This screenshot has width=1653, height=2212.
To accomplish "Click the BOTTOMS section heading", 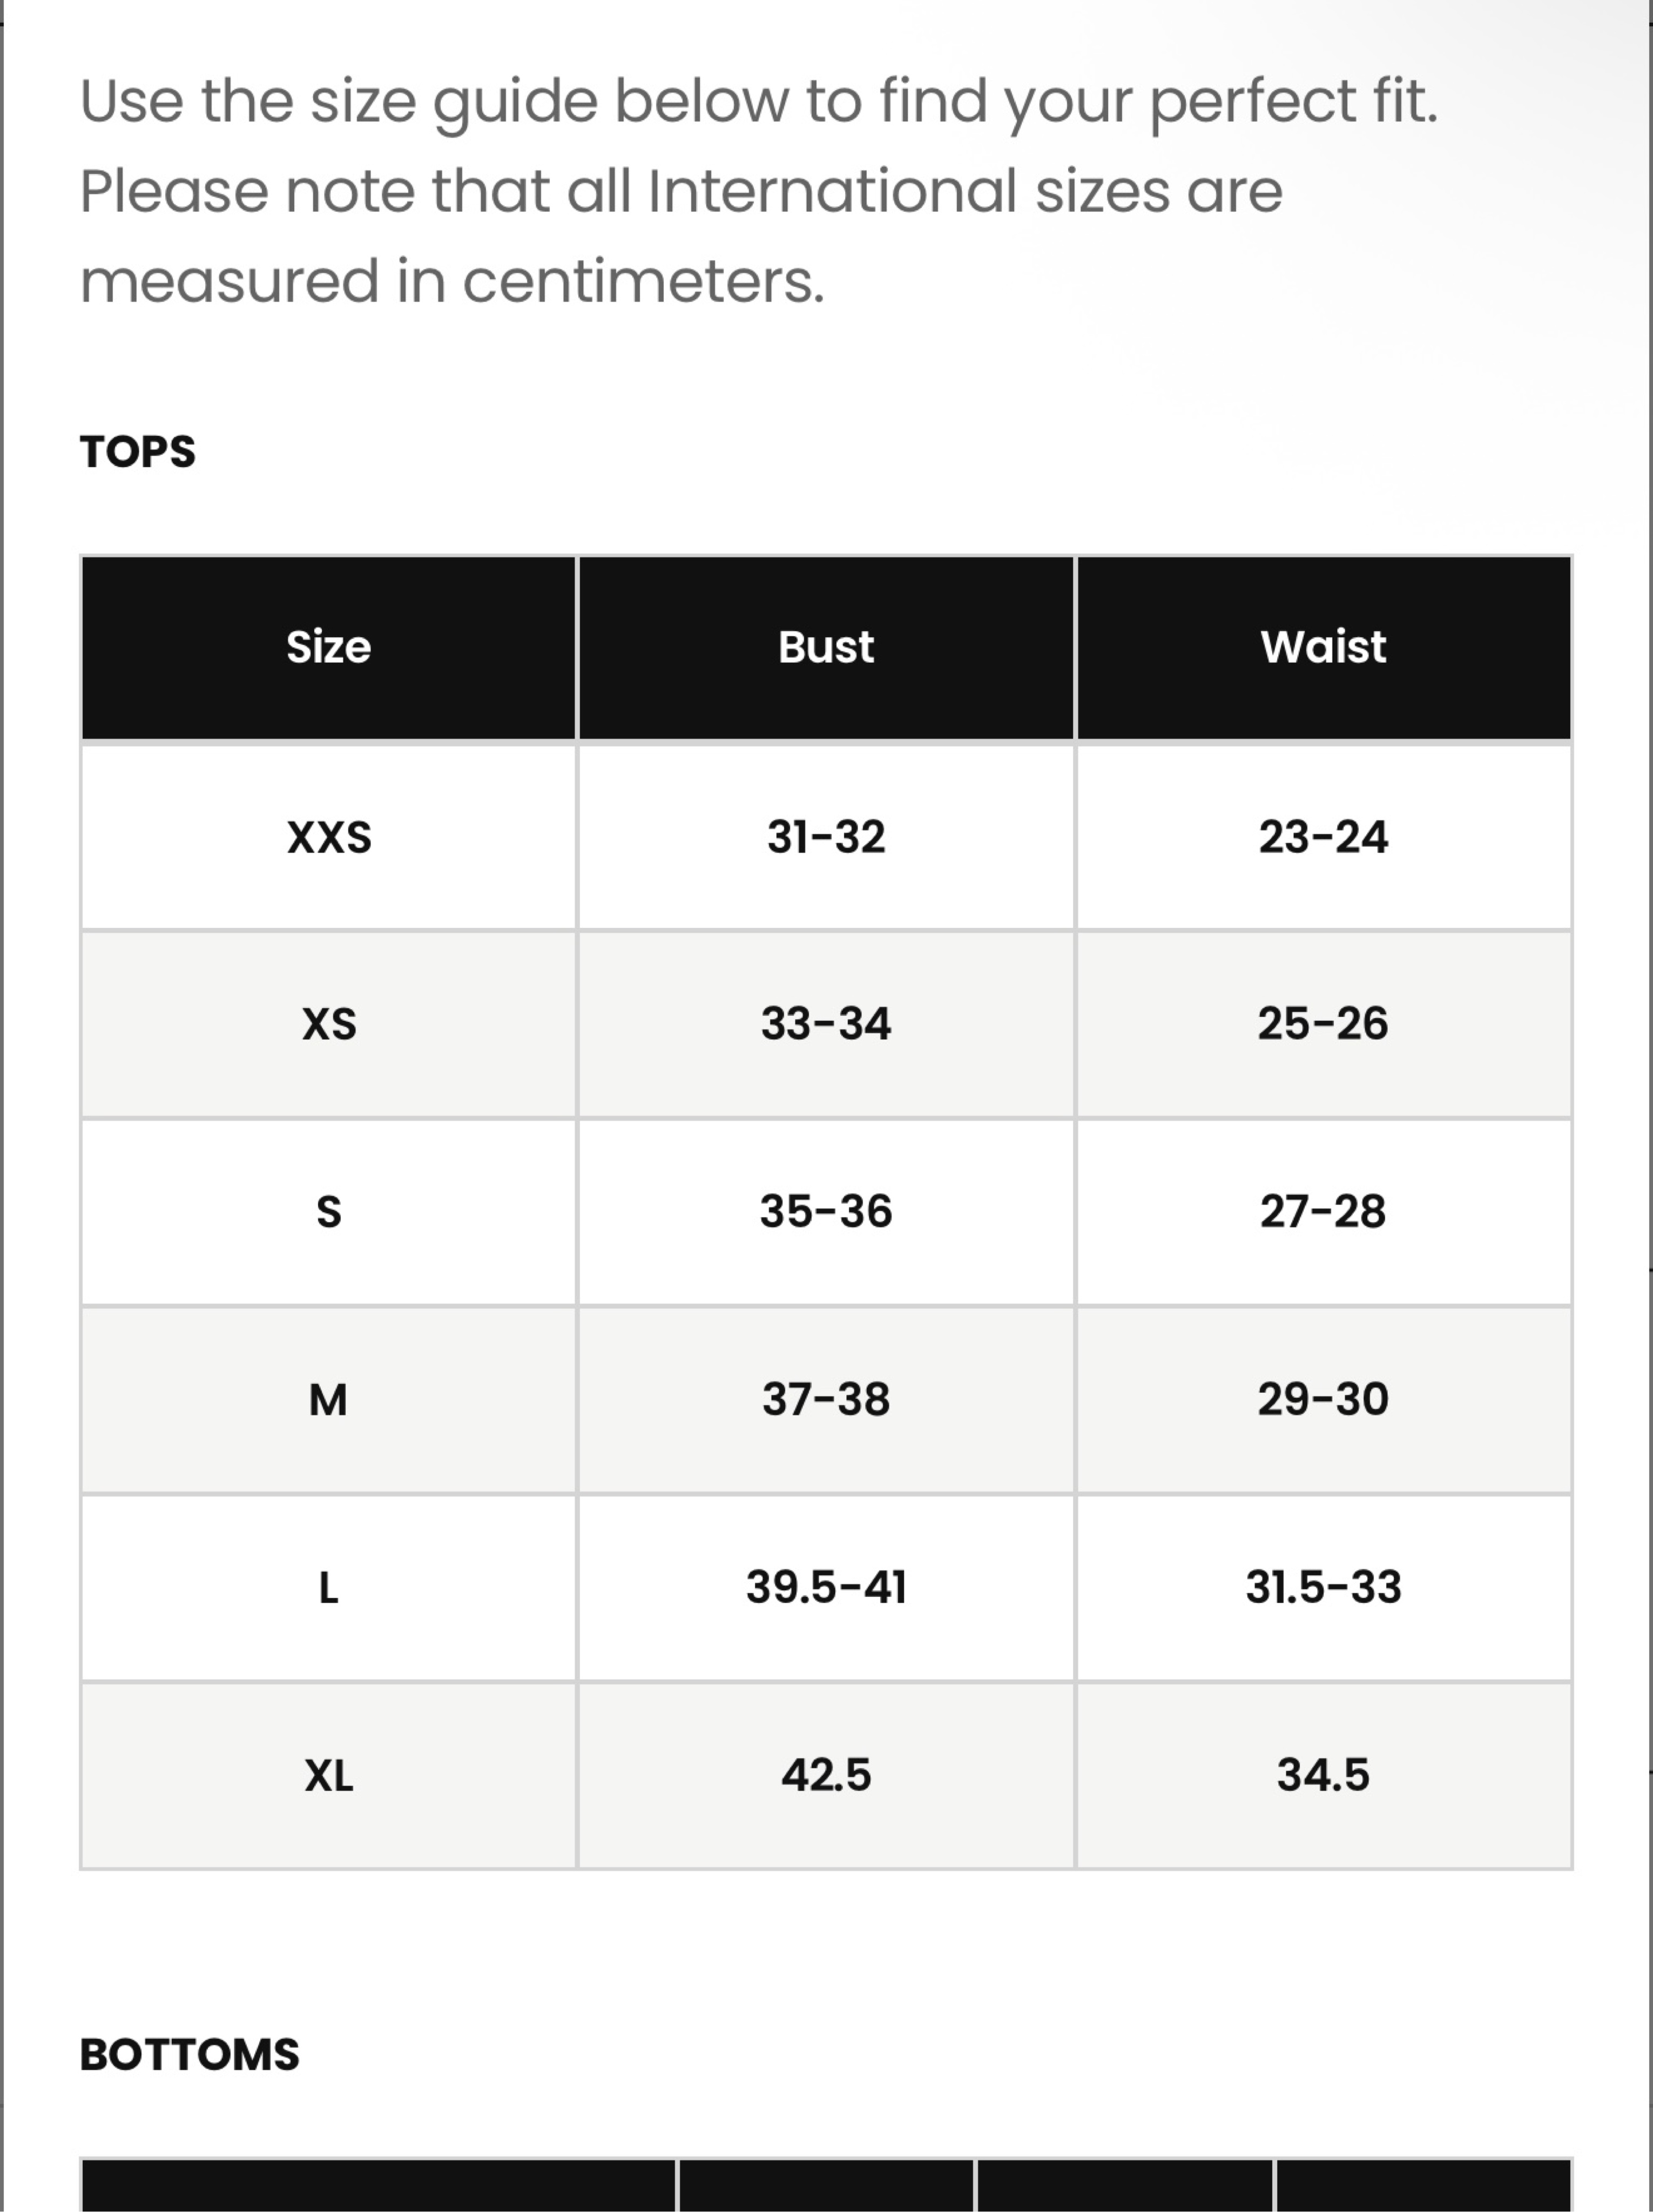I will [190, 2055].
